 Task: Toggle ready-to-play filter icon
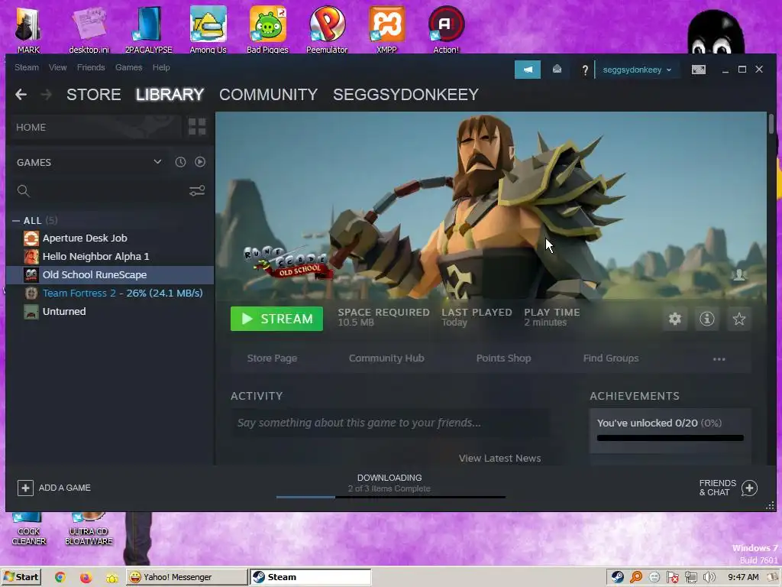(x=200, y=162)
